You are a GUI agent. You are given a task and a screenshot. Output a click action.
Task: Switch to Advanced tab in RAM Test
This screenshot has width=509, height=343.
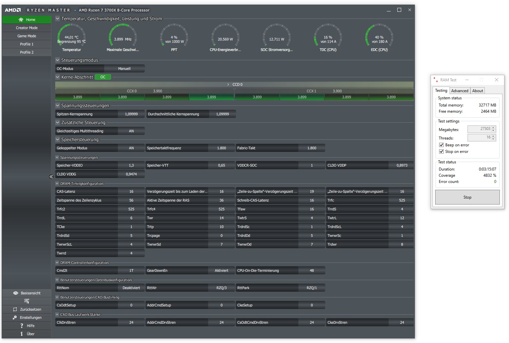[460, 91]
